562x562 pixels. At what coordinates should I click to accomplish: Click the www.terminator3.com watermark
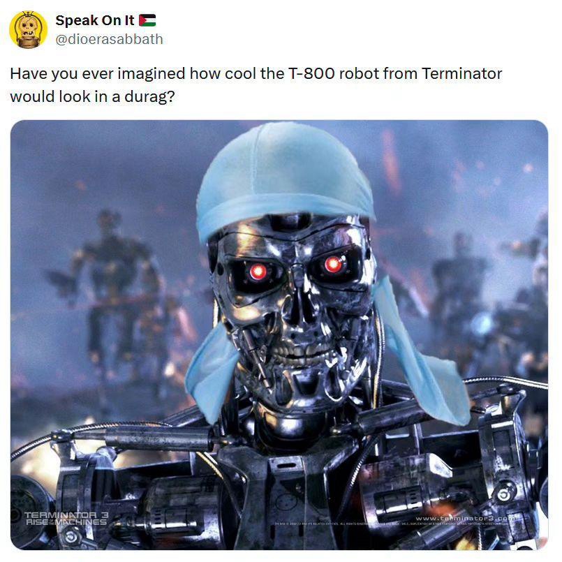coord(466,519)
